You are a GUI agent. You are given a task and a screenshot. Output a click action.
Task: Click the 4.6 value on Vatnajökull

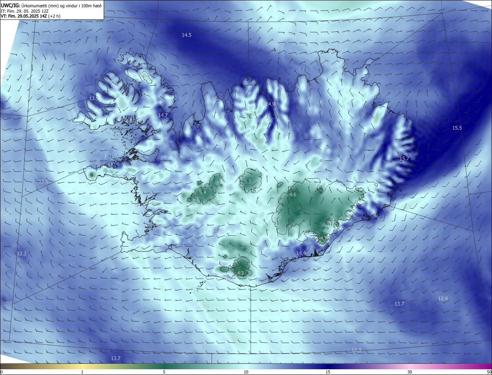[x=293, y=195]
